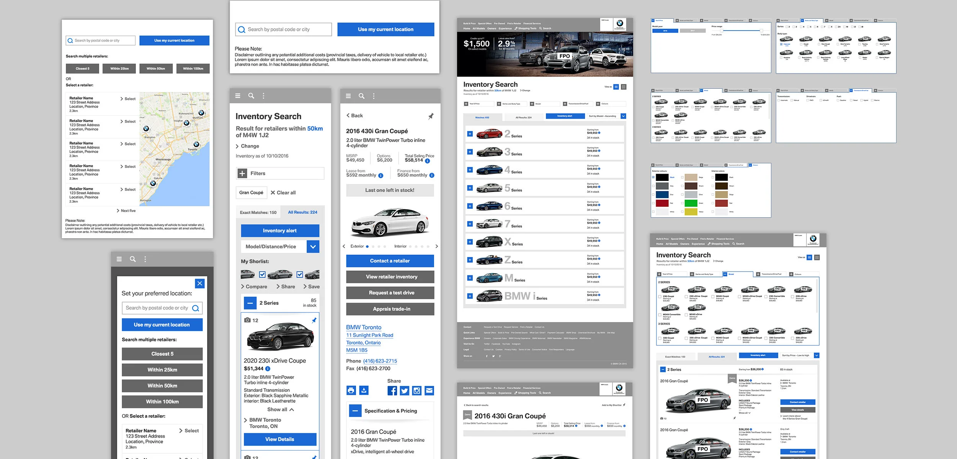
Task: Pick the blue exterior colour swatch
Action: 662,194
